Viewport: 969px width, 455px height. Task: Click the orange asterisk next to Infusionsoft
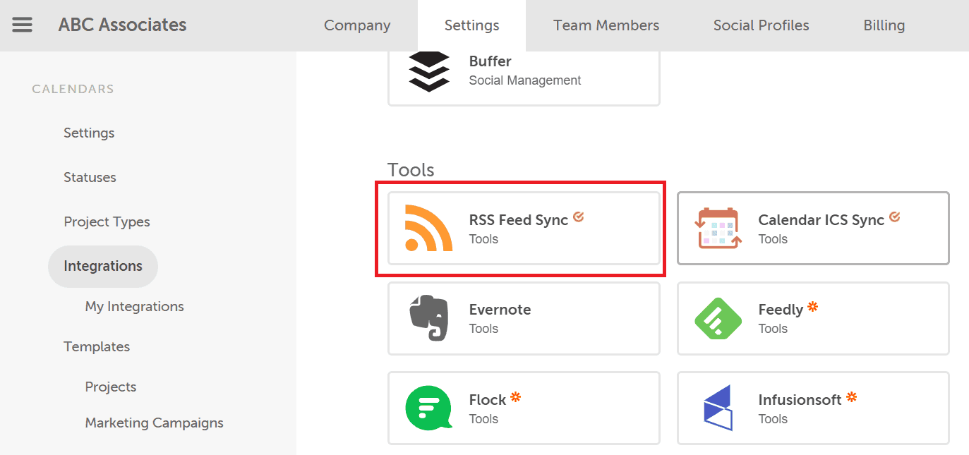(852, 396)
